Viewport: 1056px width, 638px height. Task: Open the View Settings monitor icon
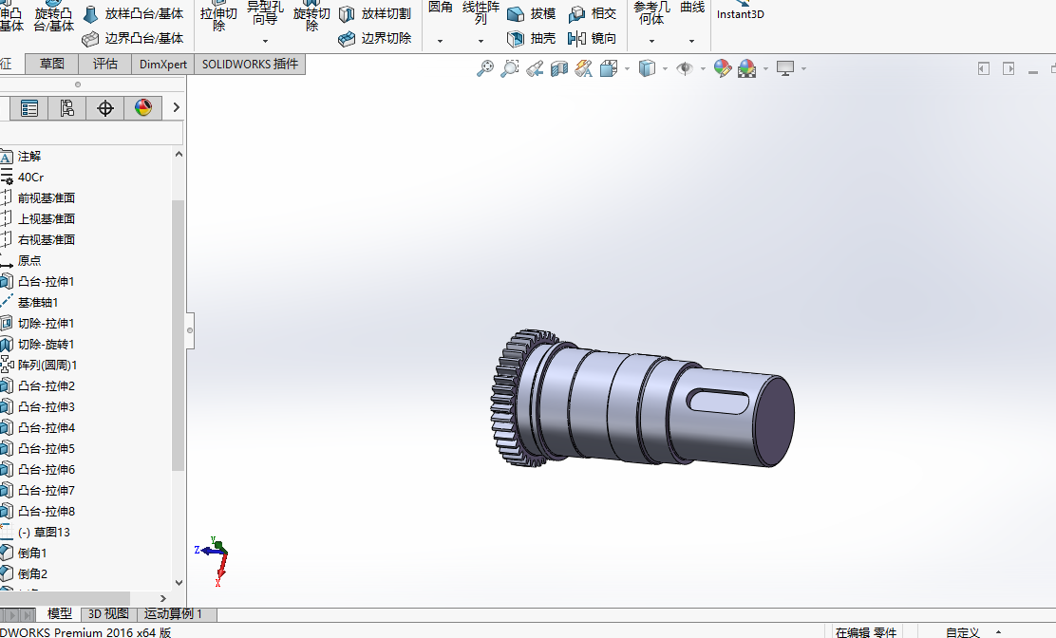785,68
